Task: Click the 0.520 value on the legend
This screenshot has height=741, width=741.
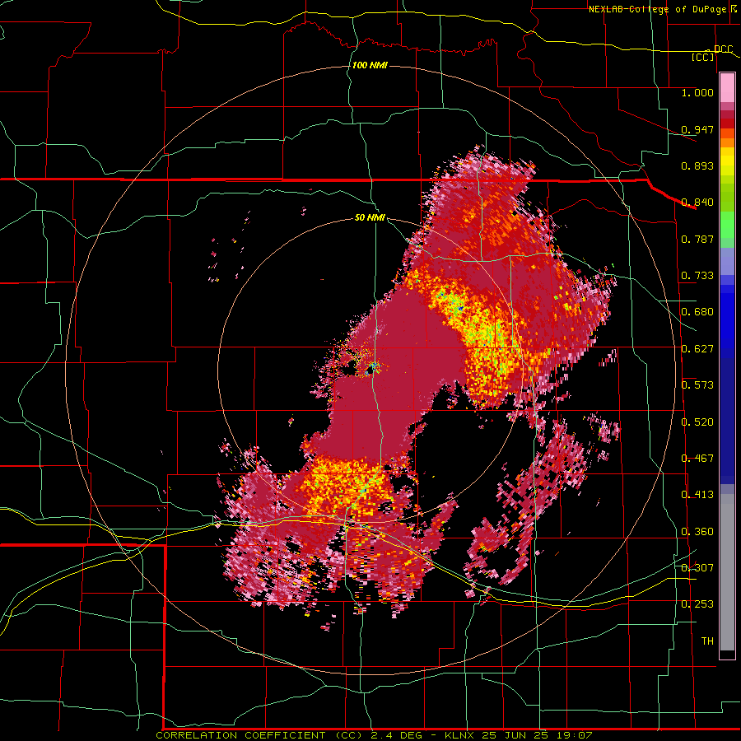Action: point(697,422)
